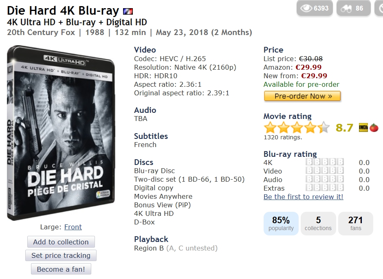Open the 5 collections badge
Viewport: 383px width, 279px height.
click(x=318, y=224)
